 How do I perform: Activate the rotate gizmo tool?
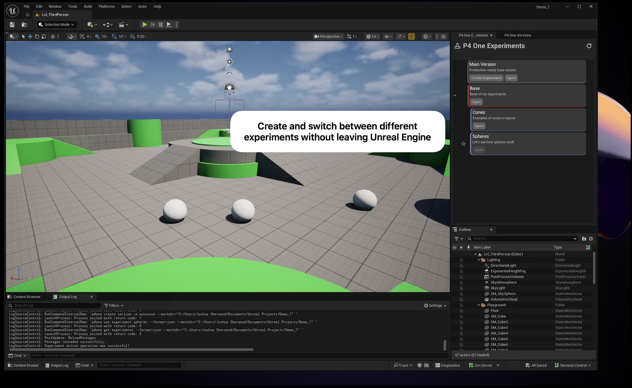pos(37,36)
